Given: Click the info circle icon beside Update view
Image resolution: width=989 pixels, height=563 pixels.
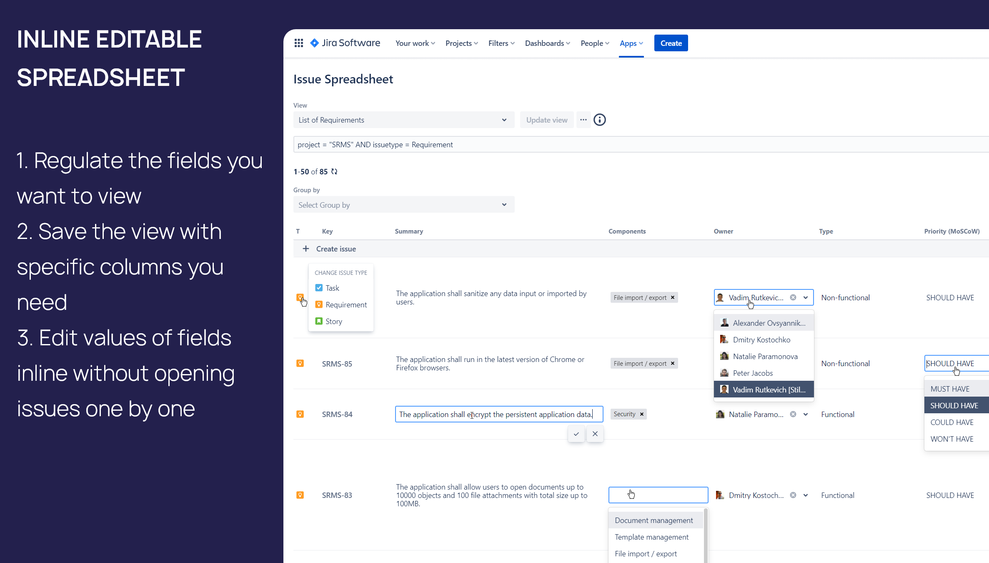Looking at the screenshot, I should pyautogui.click(x=599, y=120).
